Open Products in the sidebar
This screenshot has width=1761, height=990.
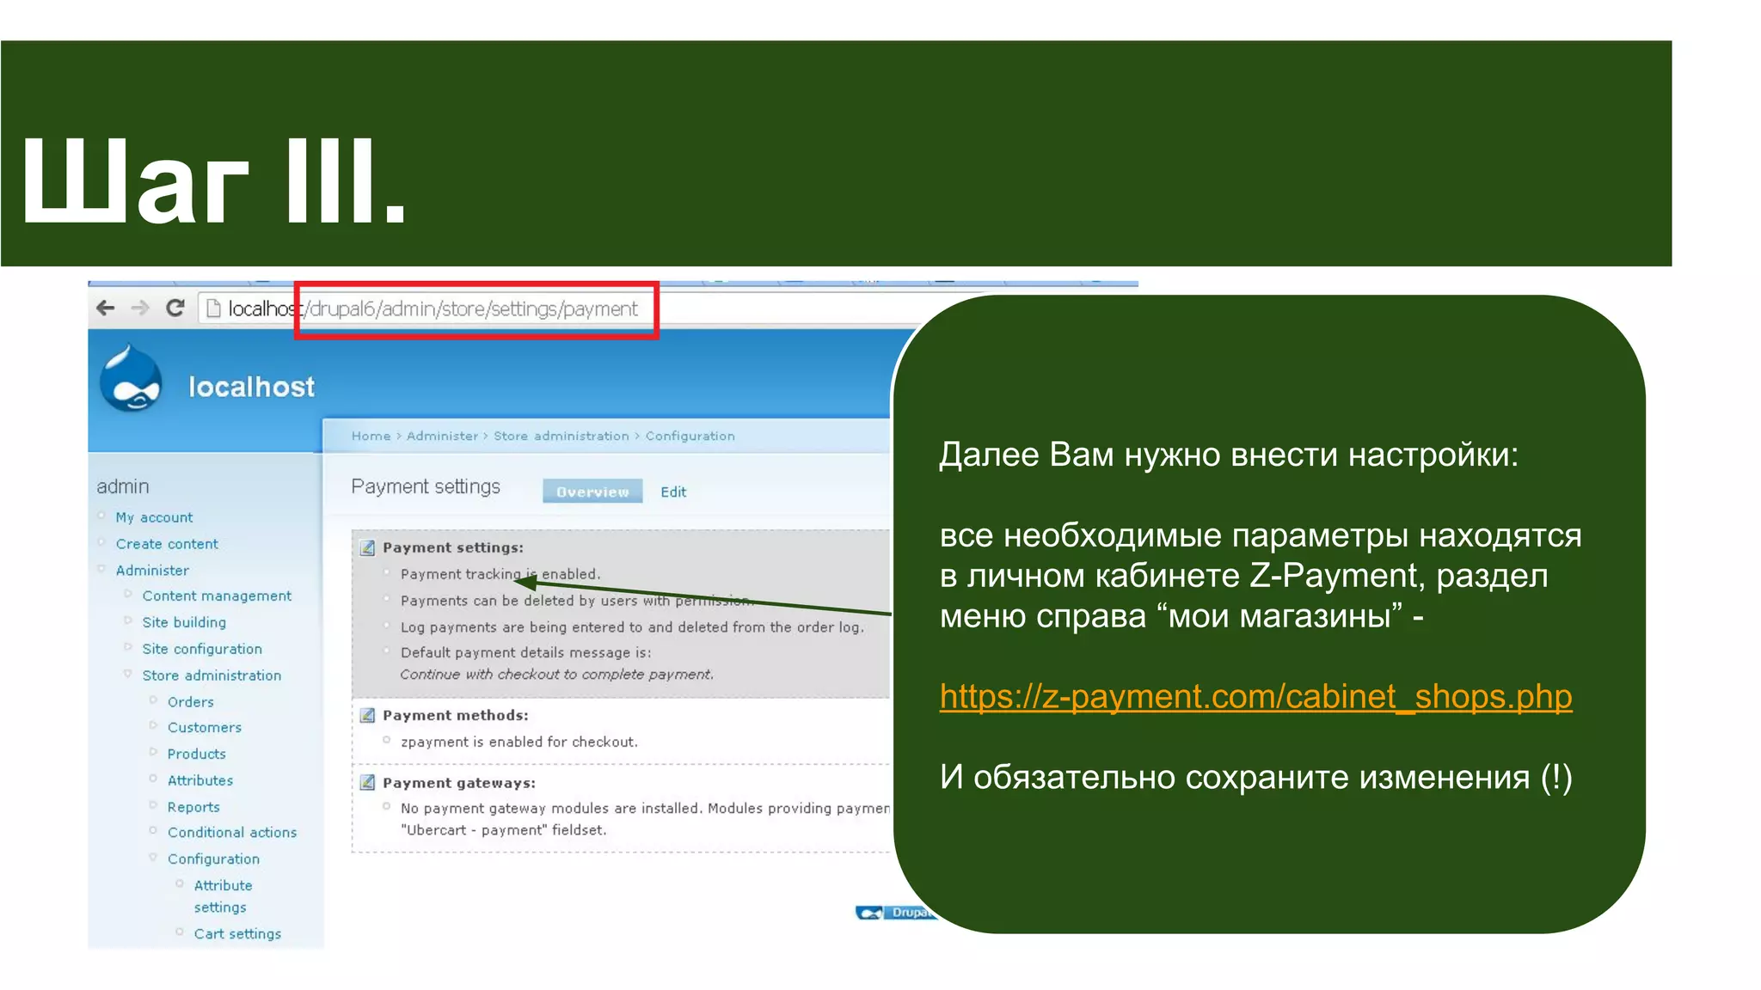[x=196, y=754]
